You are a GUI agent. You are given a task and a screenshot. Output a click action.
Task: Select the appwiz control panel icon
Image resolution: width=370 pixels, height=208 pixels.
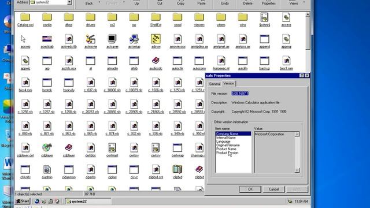(25, 61)
